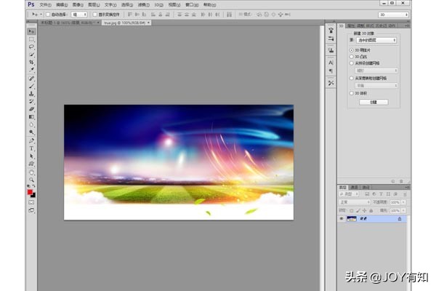The width and height of the screenshot is (436, 291).
Task: Change screen mode via toolbox icon
Action: click(31, 210)
